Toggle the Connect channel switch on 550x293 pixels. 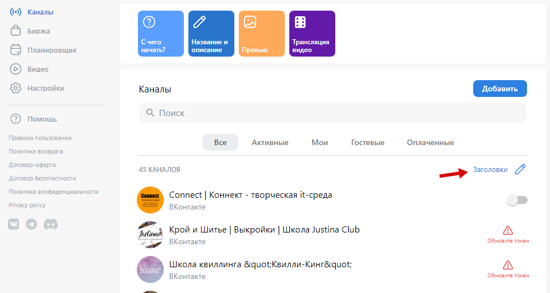tap(517, 200)
